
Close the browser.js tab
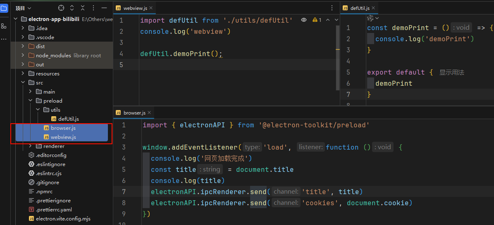pos(149,112)
